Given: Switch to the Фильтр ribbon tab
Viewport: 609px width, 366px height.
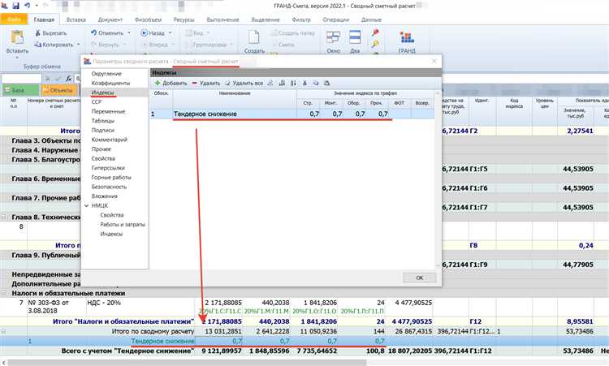Looking at the screenshot, I should (x=300, y=18).
